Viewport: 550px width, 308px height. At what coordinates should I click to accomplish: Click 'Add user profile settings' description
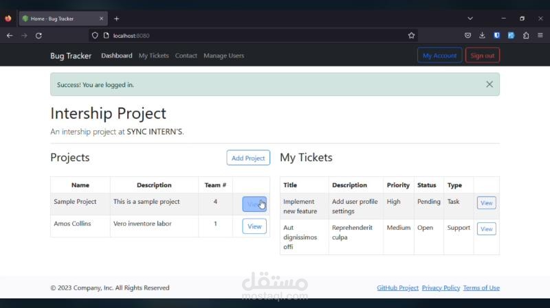(x=355, y=206)
